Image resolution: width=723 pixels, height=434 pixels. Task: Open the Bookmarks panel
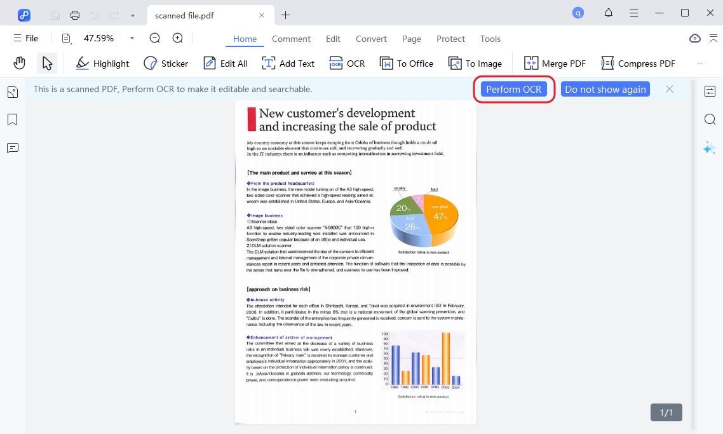12,119
